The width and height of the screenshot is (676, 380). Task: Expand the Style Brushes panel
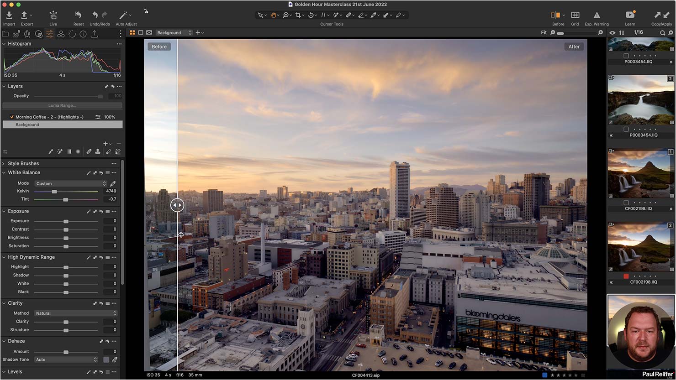4,163
